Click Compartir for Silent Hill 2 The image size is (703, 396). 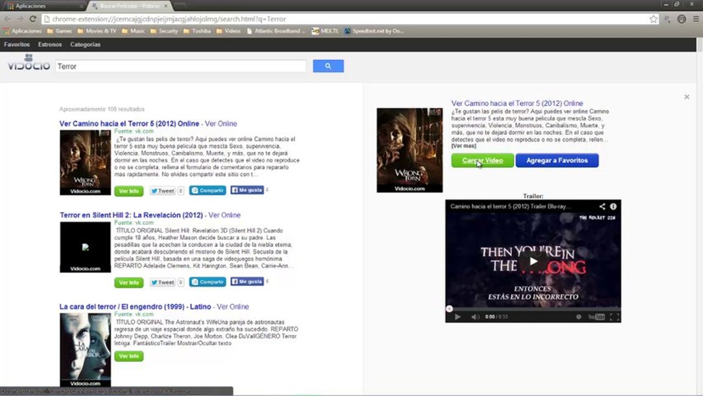(208, 282)
